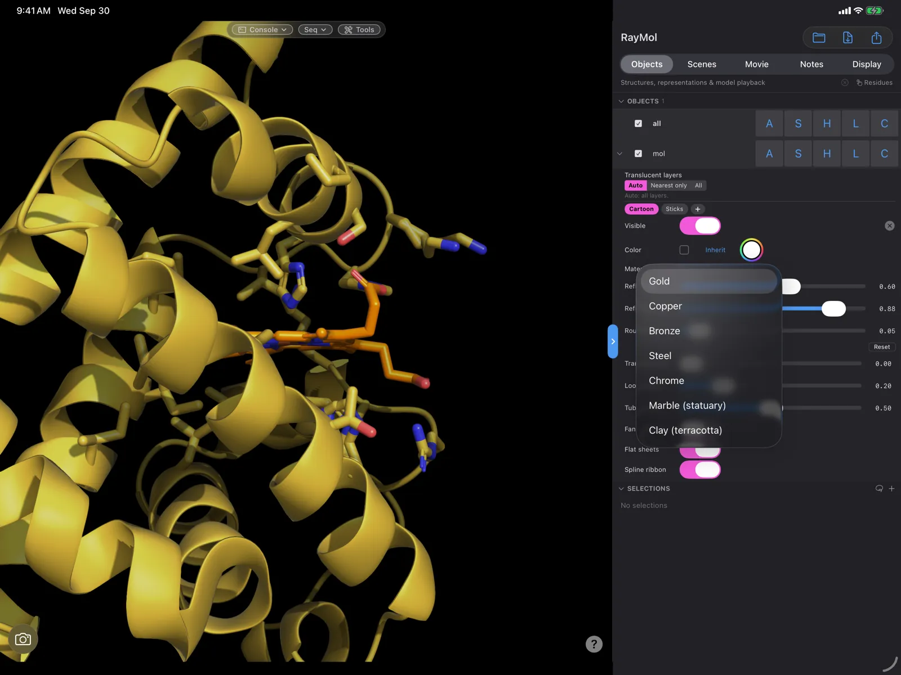The height and width of the screenshot is (675, 901).
Task: Choose Bronze material preset
Action: (x=709, y=331)
